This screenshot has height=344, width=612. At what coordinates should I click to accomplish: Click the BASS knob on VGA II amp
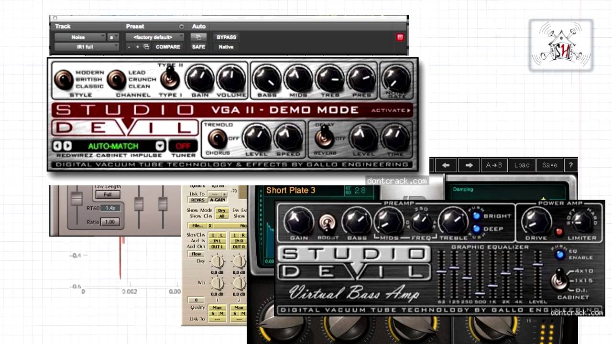267,78
